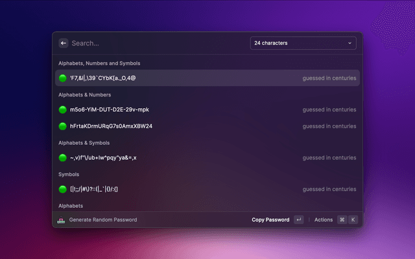Click the Search input field
The width and height of the screenshot is (415, 259).
[156, 43]
